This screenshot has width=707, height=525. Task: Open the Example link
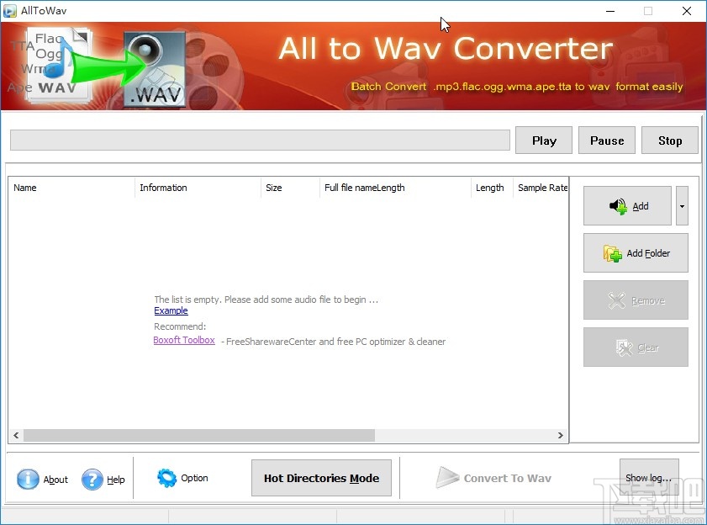pos(171,310)
